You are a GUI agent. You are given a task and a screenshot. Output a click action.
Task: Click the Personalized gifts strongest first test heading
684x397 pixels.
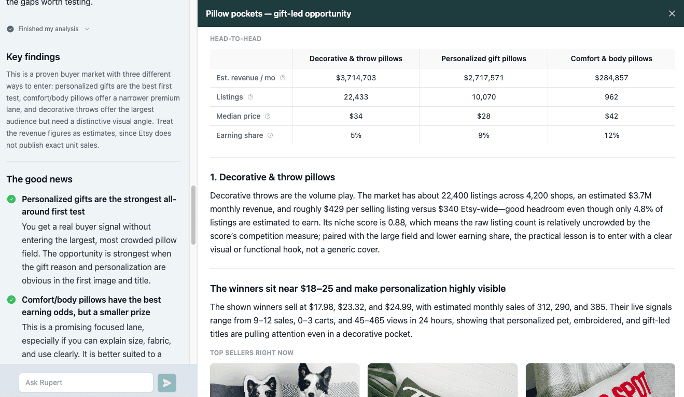coord(99,205)
